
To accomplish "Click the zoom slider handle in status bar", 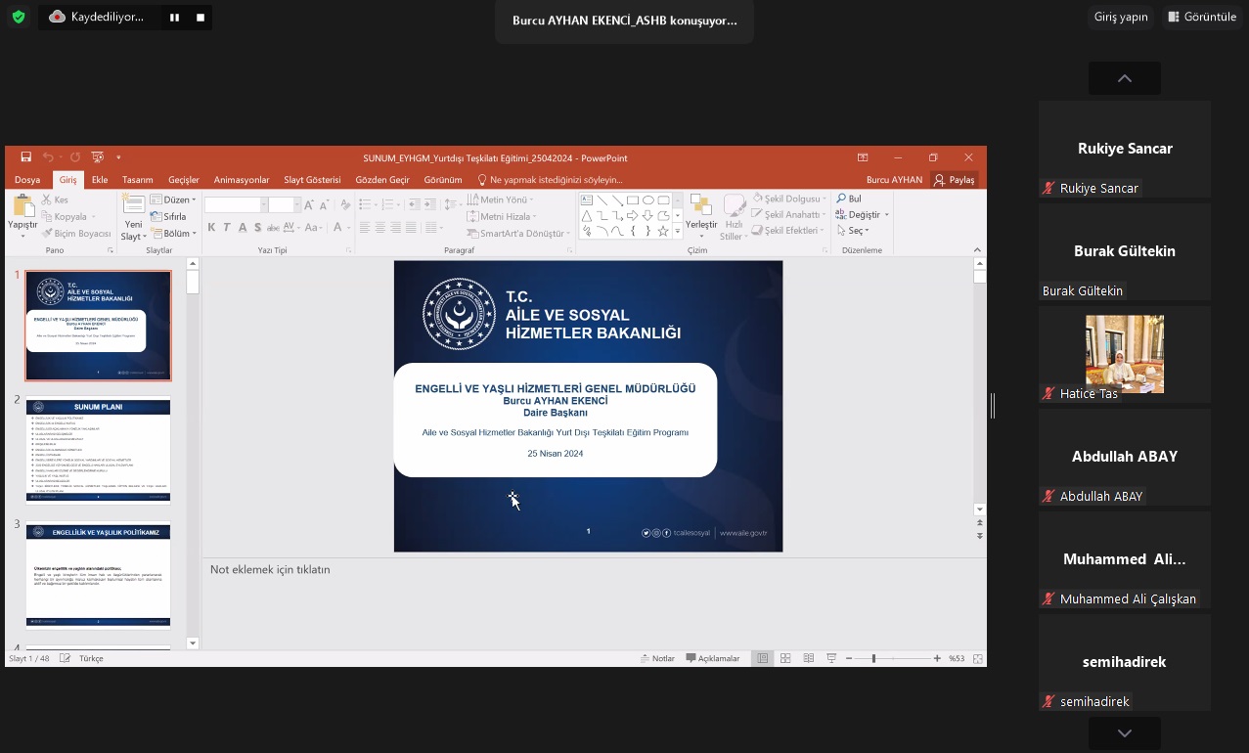I will point(873,659).
